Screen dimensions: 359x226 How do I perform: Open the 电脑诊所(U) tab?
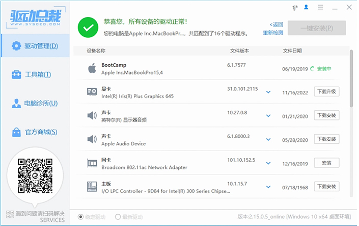pyautogui.click(x=36, y=103)
